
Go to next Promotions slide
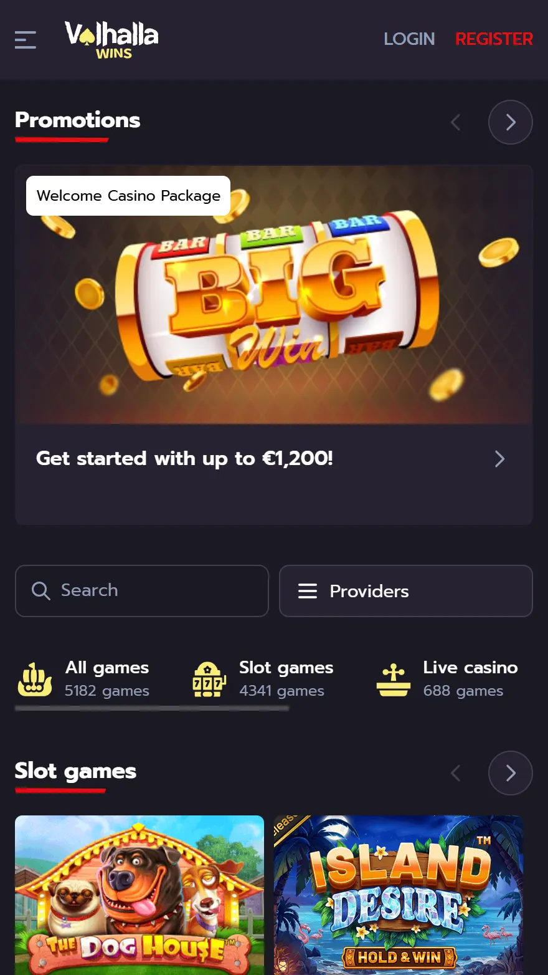pos(511,122)
